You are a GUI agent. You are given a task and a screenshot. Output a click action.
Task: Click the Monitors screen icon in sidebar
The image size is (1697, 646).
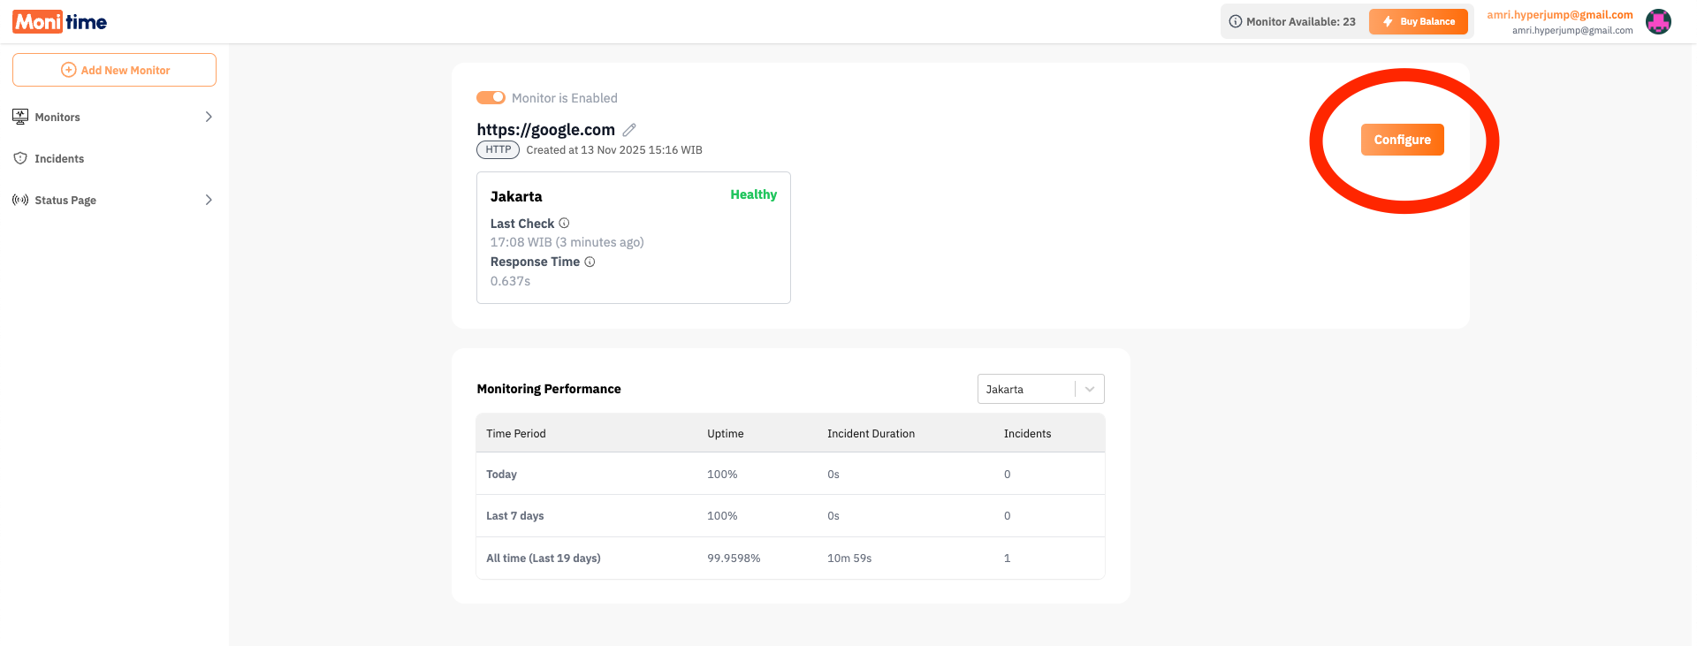[20, 117]
